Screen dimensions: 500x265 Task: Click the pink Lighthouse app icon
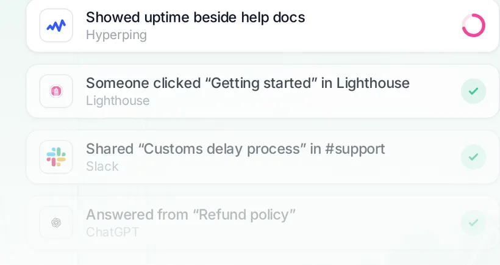[56, 92]
